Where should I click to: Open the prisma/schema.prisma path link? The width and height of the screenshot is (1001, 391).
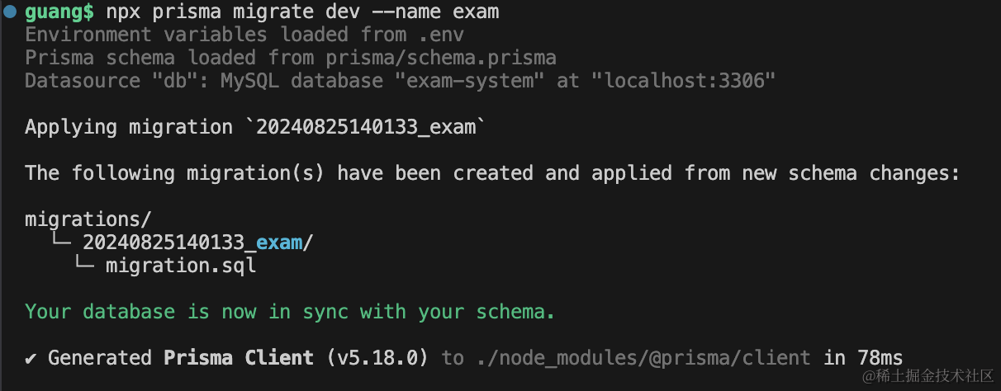pyautogui.click(x=440, y=58)
